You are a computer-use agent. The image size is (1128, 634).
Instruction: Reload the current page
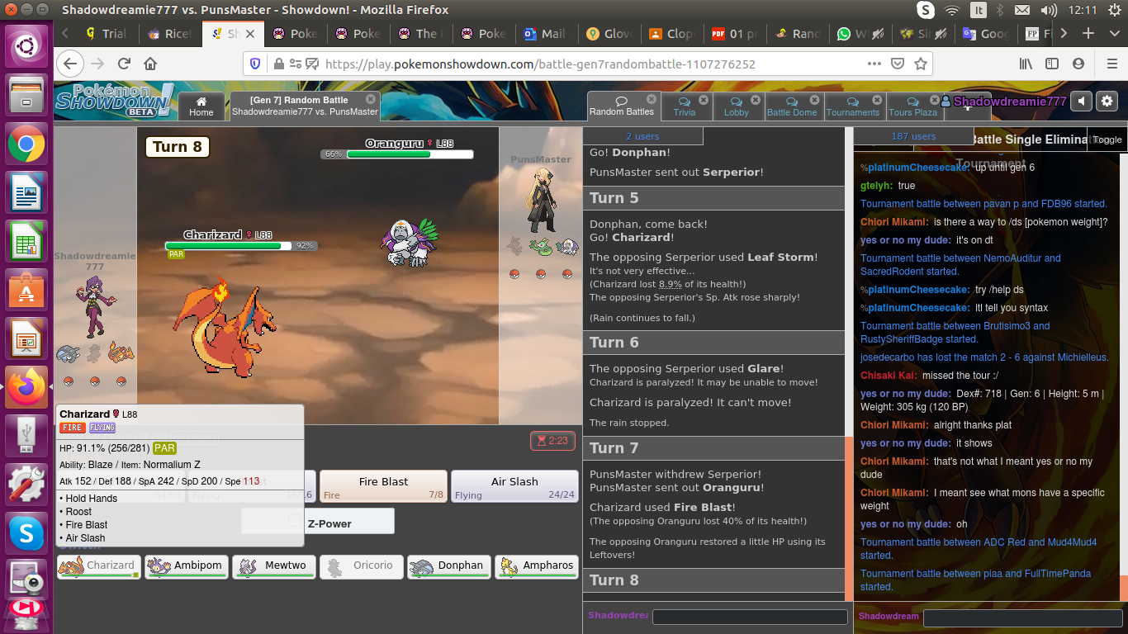coord(124,64)
